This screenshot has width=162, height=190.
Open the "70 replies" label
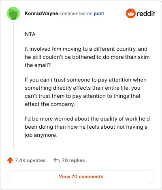[73, 160]
